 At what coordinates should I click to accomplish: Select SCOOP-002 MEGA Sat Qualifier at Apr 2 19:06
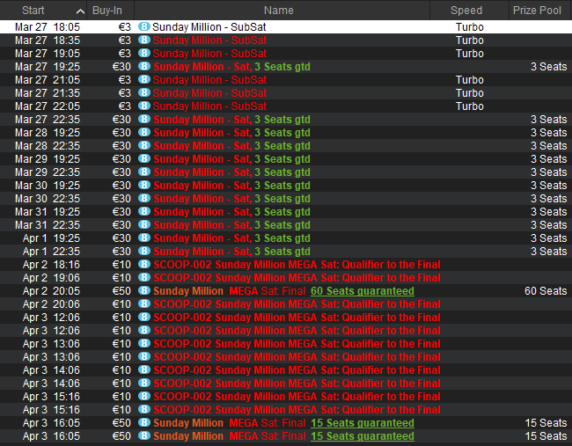297,277
